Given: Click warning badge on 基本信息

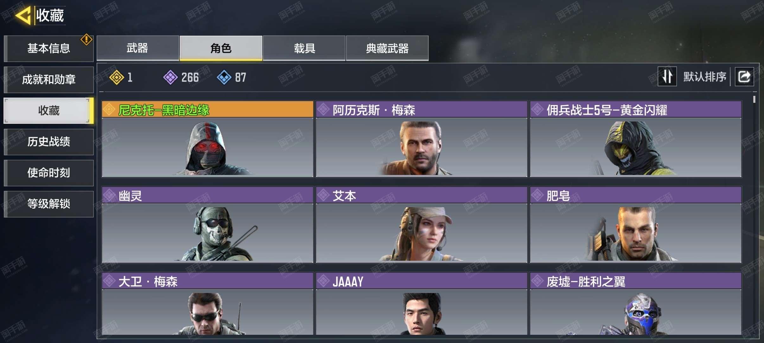Looking at the screenshot, I should click(86, 40).
